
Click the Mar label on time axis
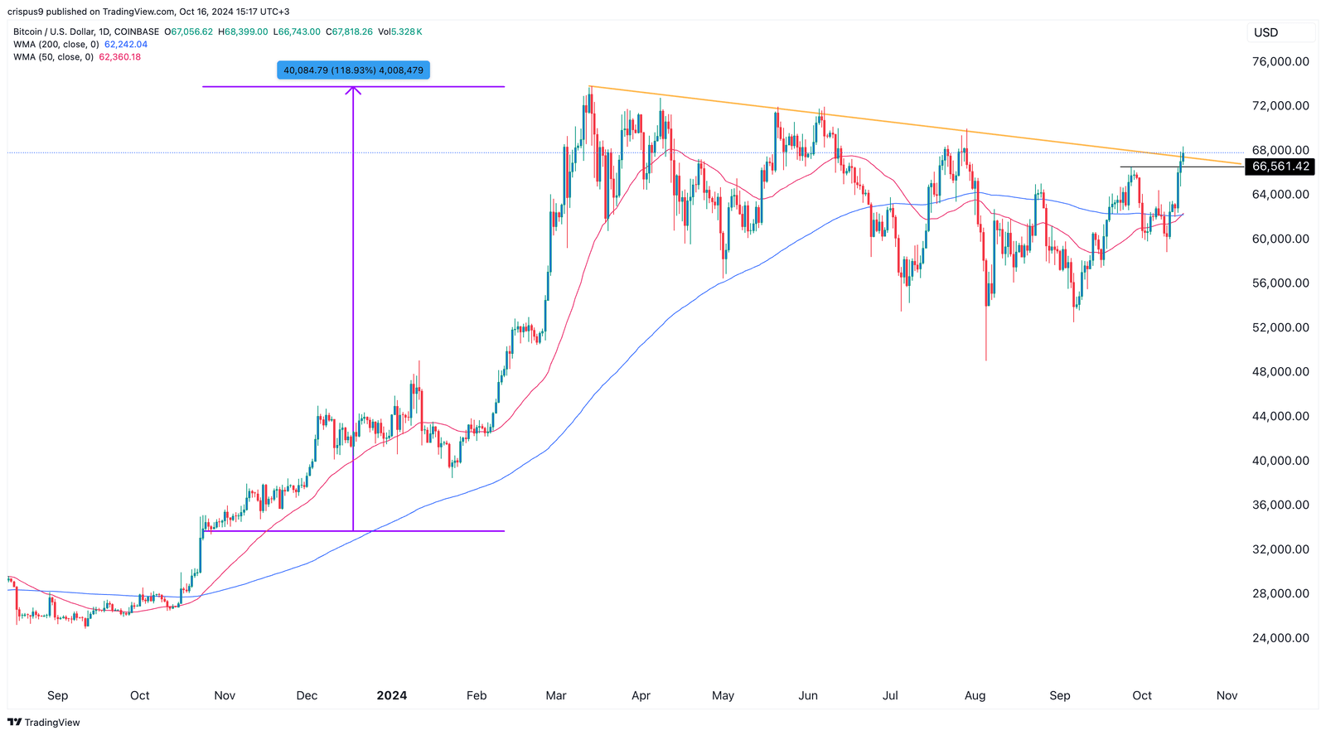coord(556,696)
